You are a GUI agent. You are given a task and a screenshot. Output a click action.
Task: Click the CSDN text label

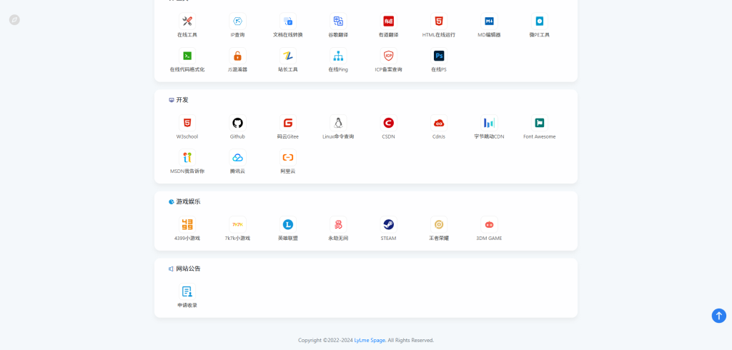click(x=388, y=136)
